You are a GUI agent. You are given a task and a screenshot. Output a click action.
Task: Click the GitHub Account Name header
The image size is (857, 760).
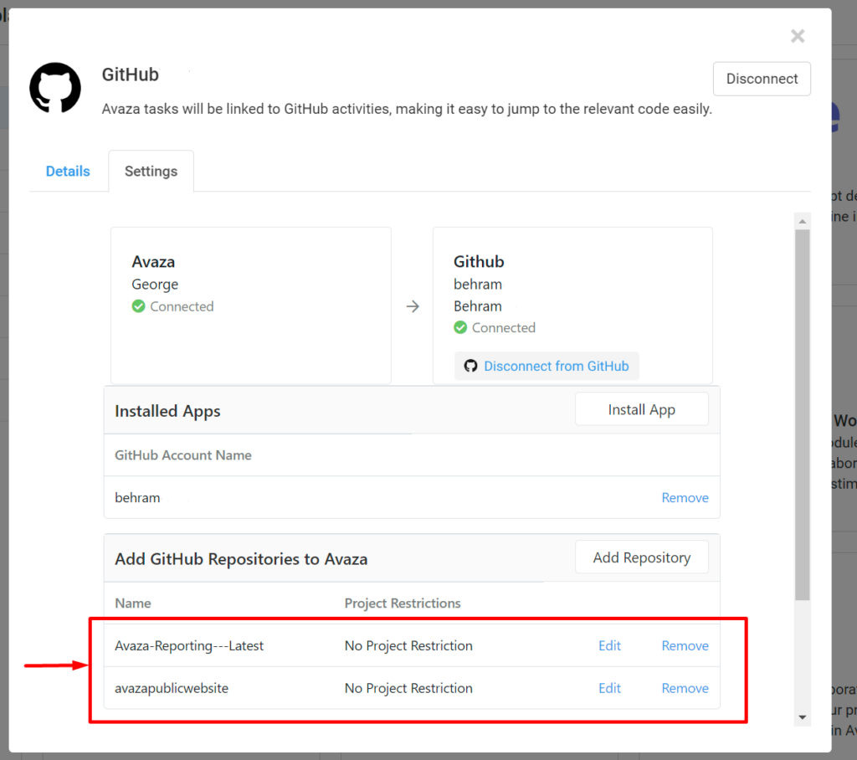pyautogui.click(x=183, y=454)
